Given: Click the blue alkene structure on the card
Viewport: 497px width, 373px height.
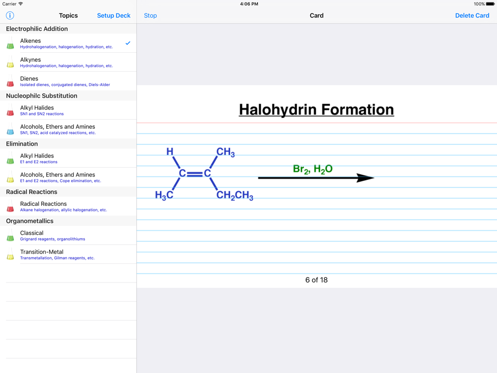Looking at the screenshot, I should [204, 174].
